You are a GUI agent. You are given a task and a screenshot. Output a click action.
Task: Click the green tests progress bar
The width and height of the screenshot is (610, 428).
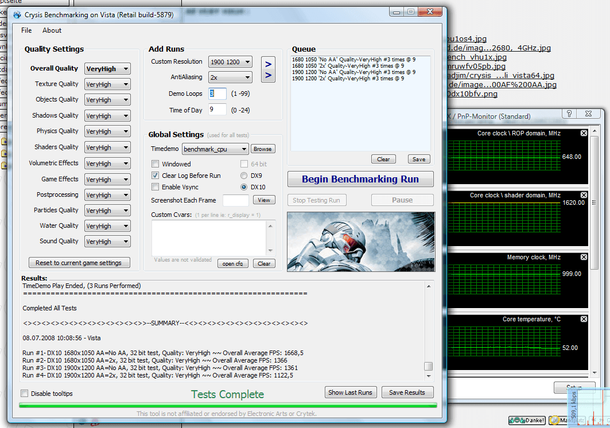click(228, 405)
